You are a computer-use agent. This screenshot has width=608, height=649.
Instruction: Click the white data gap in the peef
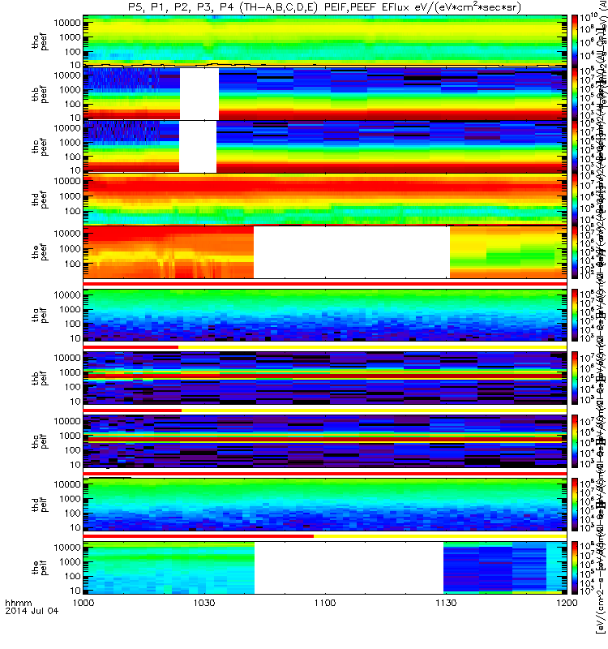[x=352, y=252]
